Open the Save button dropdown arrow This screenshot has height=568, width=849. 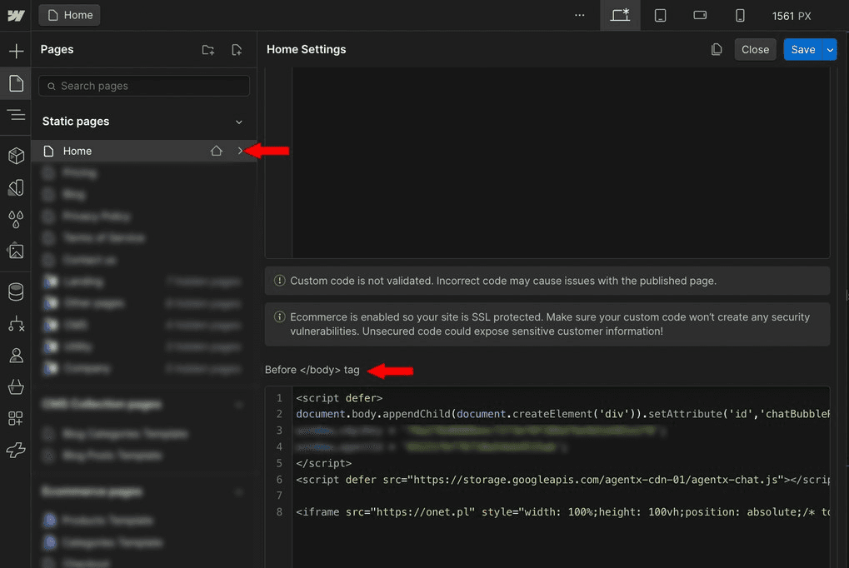(830, 50)
